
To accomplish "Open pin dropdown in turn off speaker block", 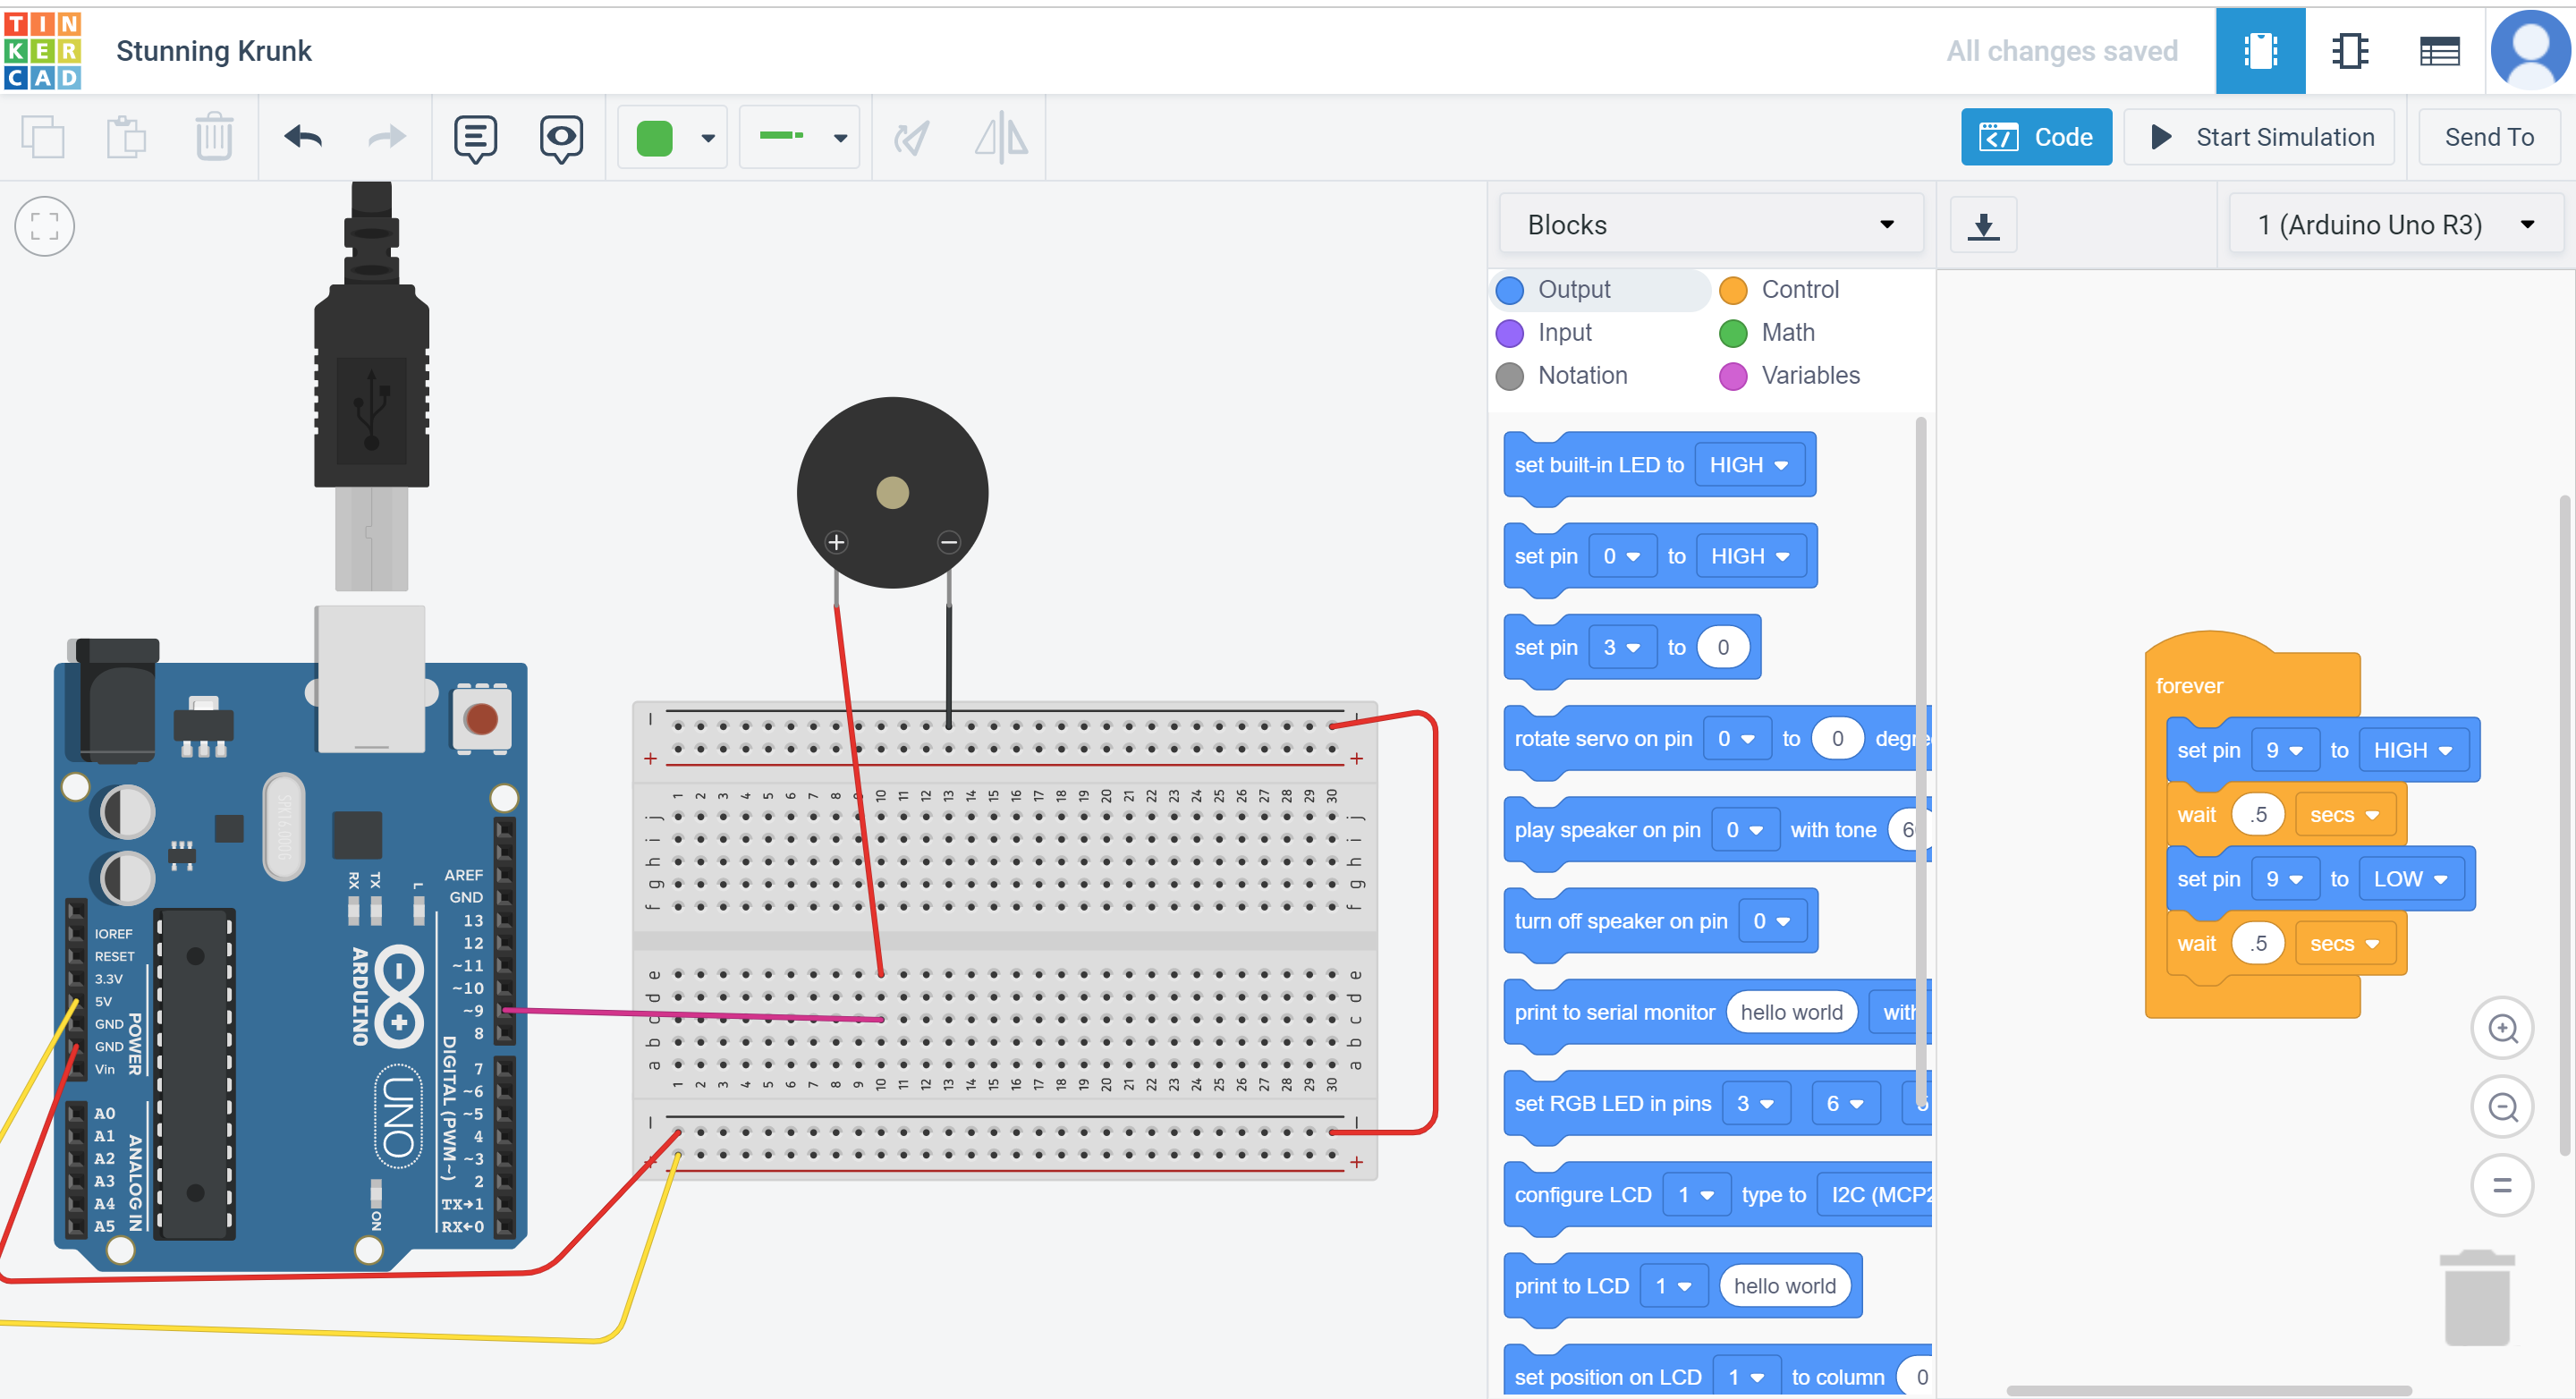I will (1772, 921).
